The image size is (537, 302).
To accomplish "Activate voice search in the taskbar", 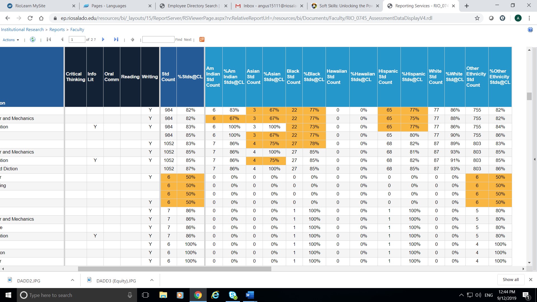I will (130, 295).
